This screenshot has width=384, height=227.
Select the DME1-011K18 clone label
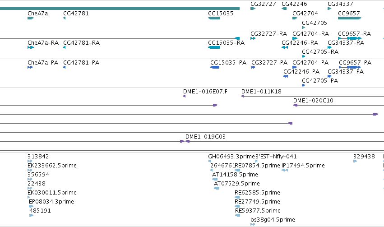(x=261, y=92)
